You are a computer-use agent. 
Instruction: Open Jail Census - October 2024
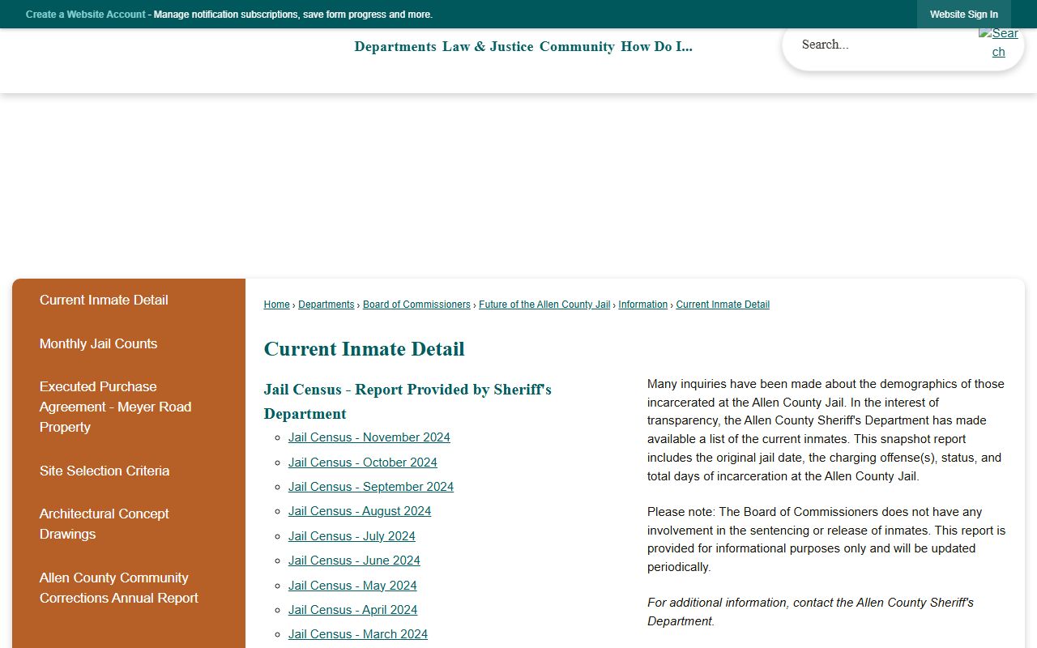point(363,463)
